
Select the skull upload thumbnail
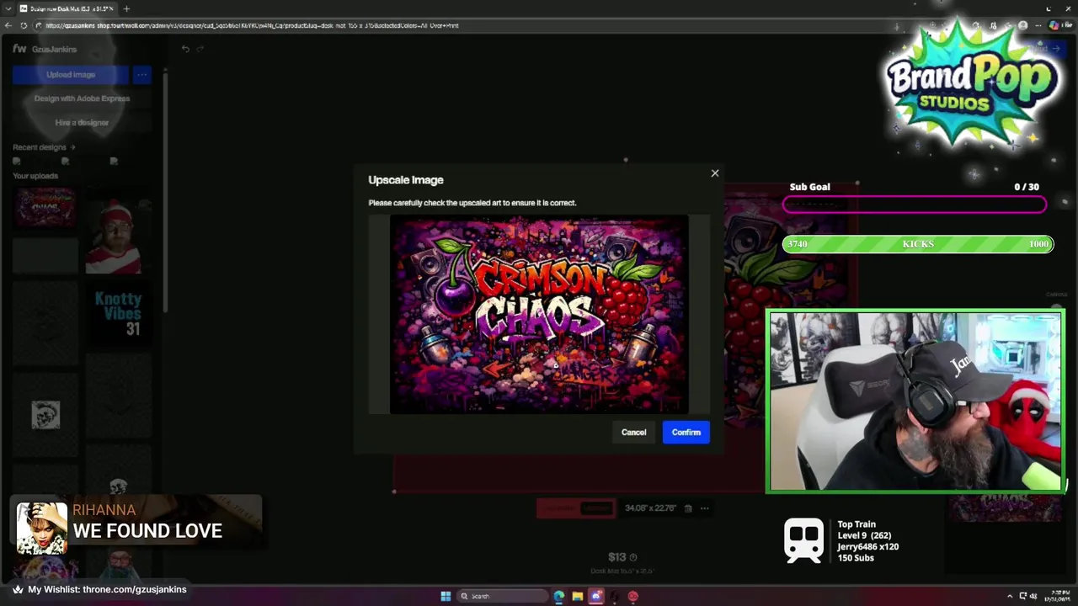(x=45, y=414)
